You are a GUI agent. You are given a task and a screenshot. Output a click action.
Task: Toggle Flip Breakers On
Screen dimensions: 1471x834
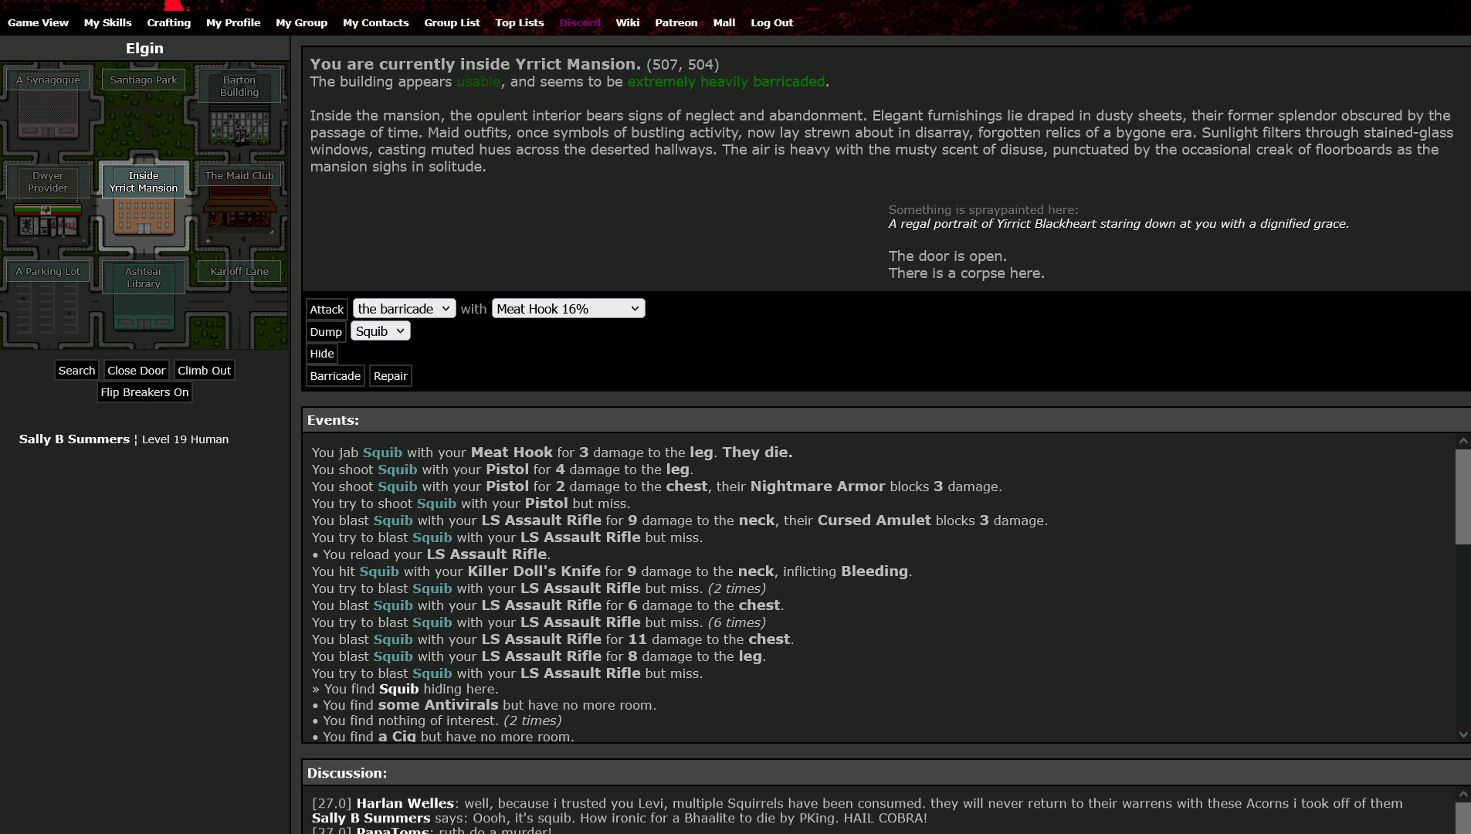pos(144,392)
